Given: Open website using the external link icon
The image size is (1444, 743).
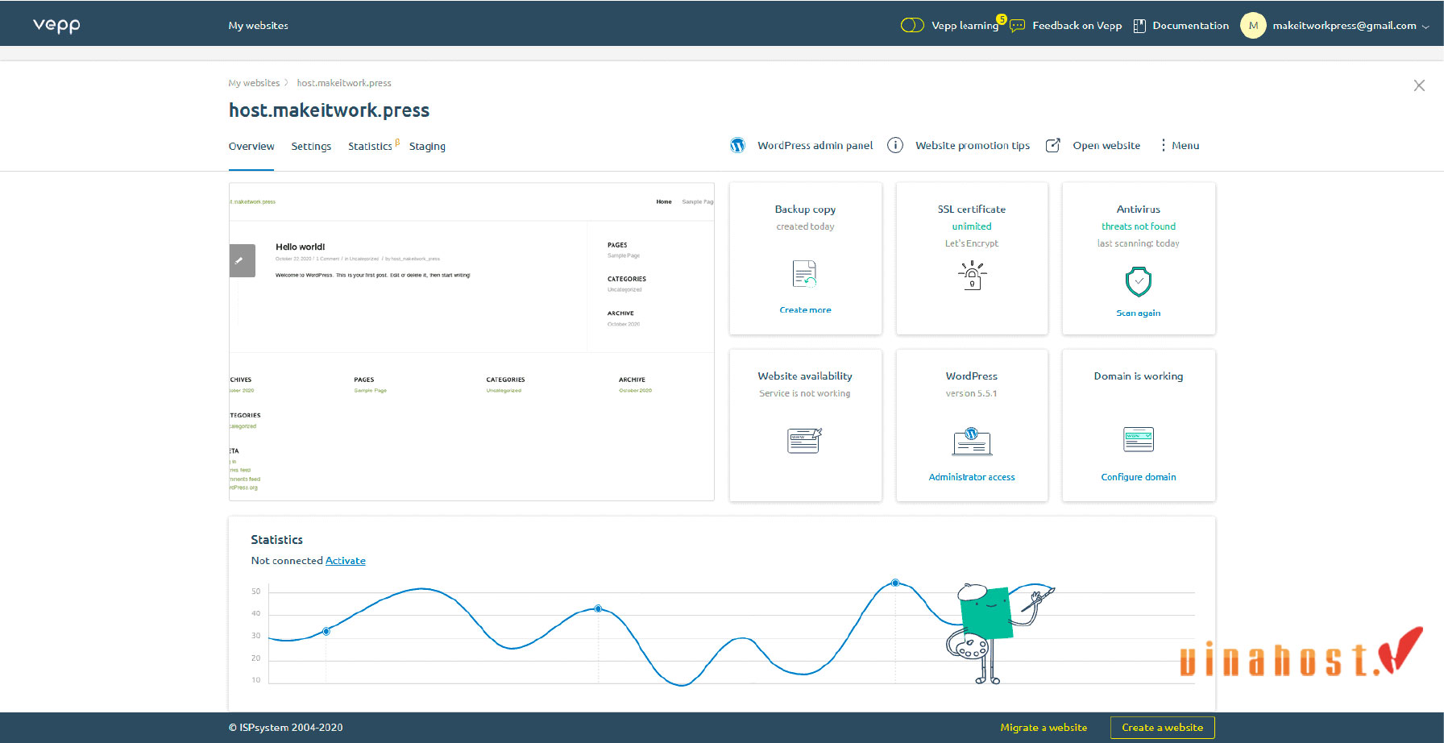Looking at the screenshot, I should [1052, 145].
